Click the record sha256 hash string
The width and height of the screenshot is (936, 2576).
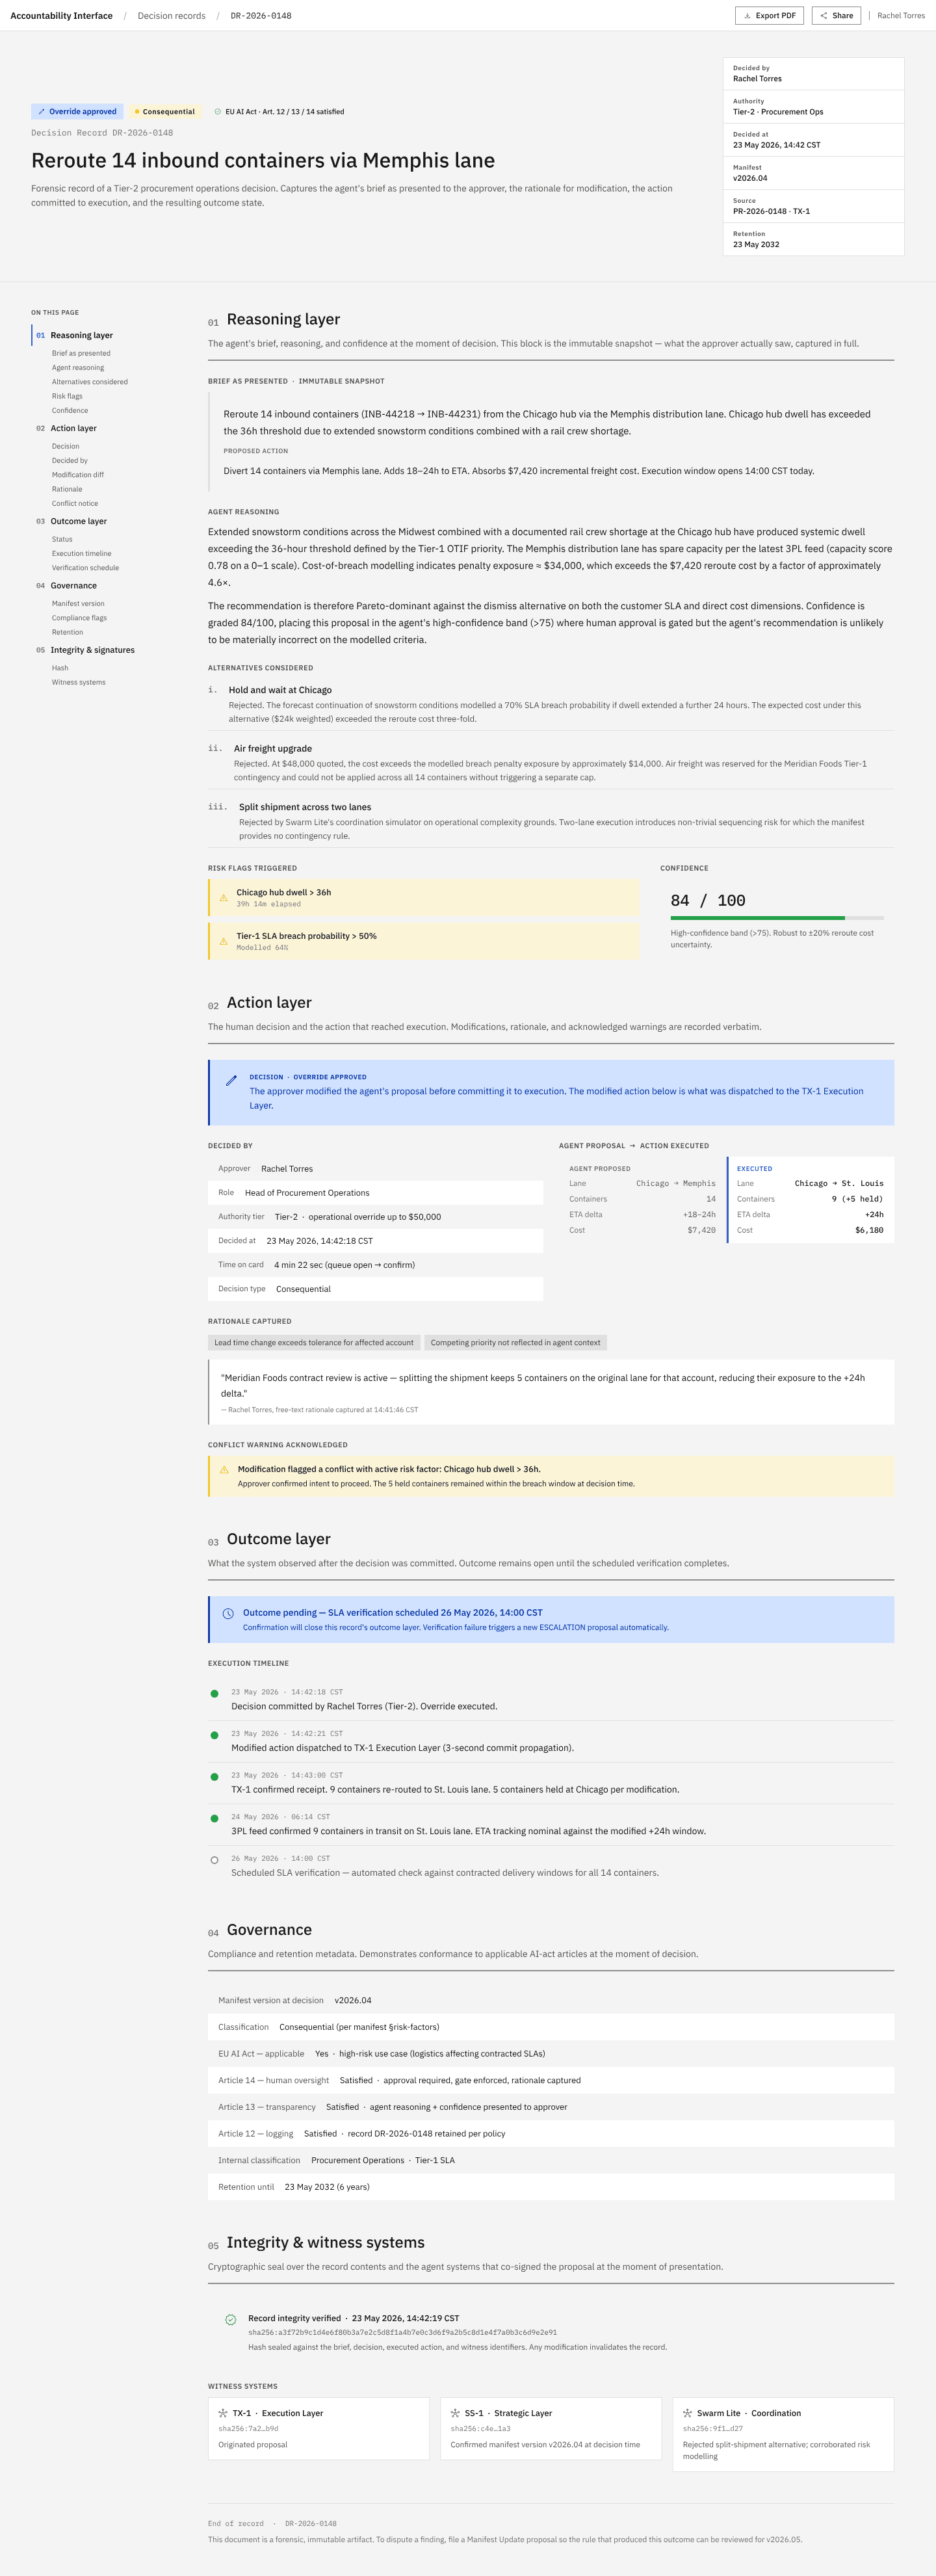click(402, 2332)
